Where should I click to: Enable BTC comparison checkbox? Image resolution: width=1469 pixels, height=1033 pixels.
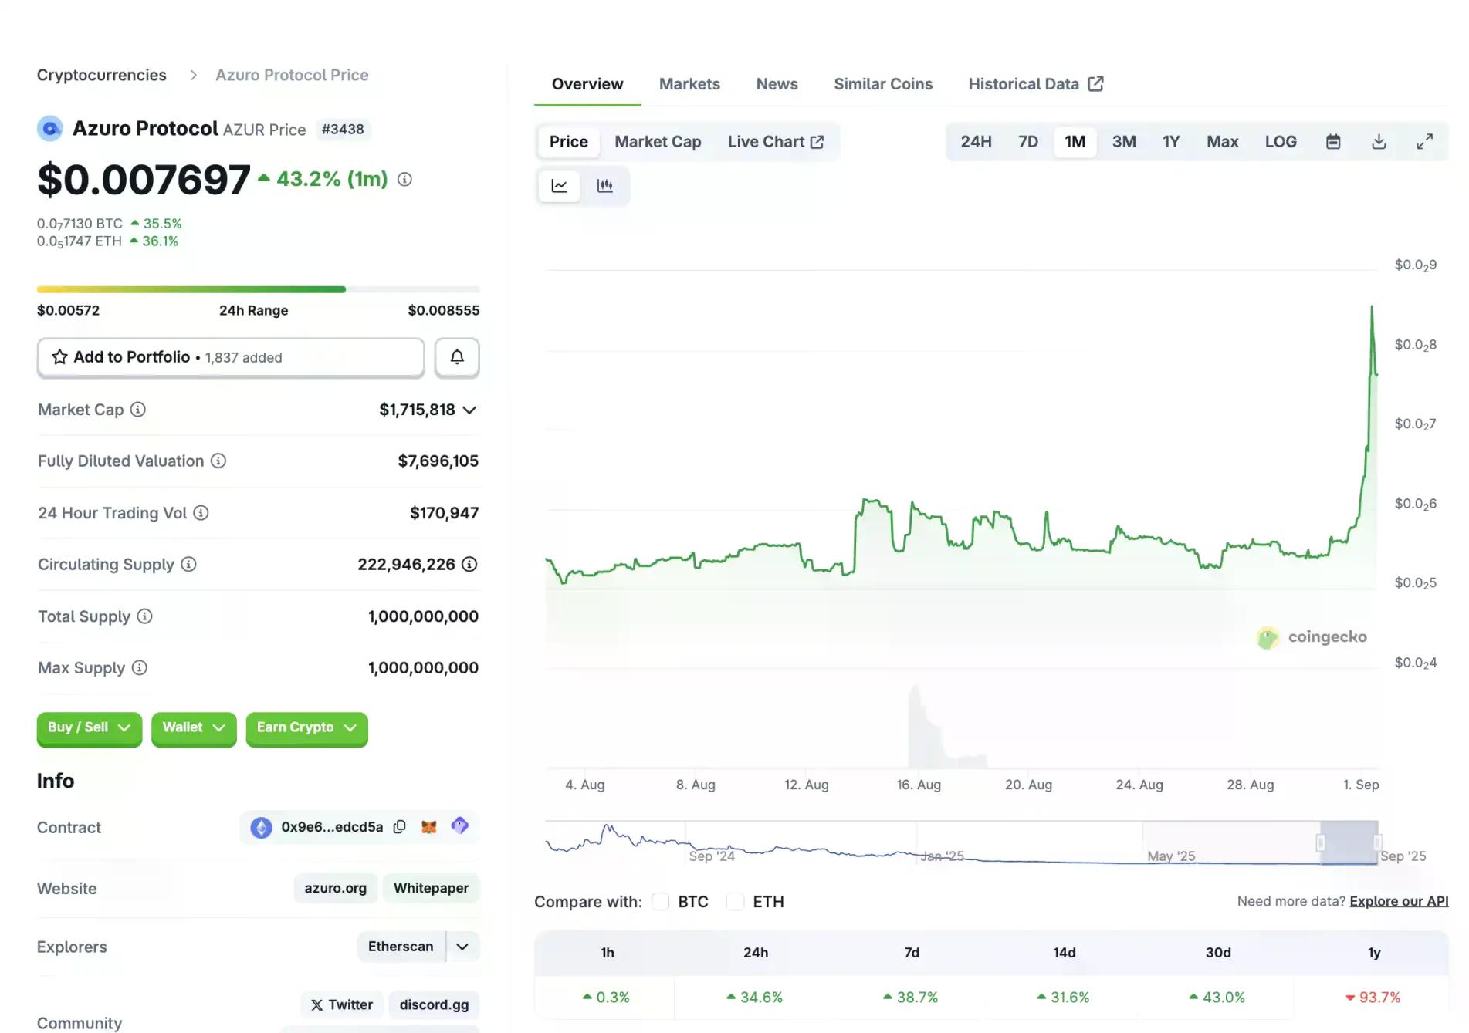pyautogui.click(x=661, y=902)
